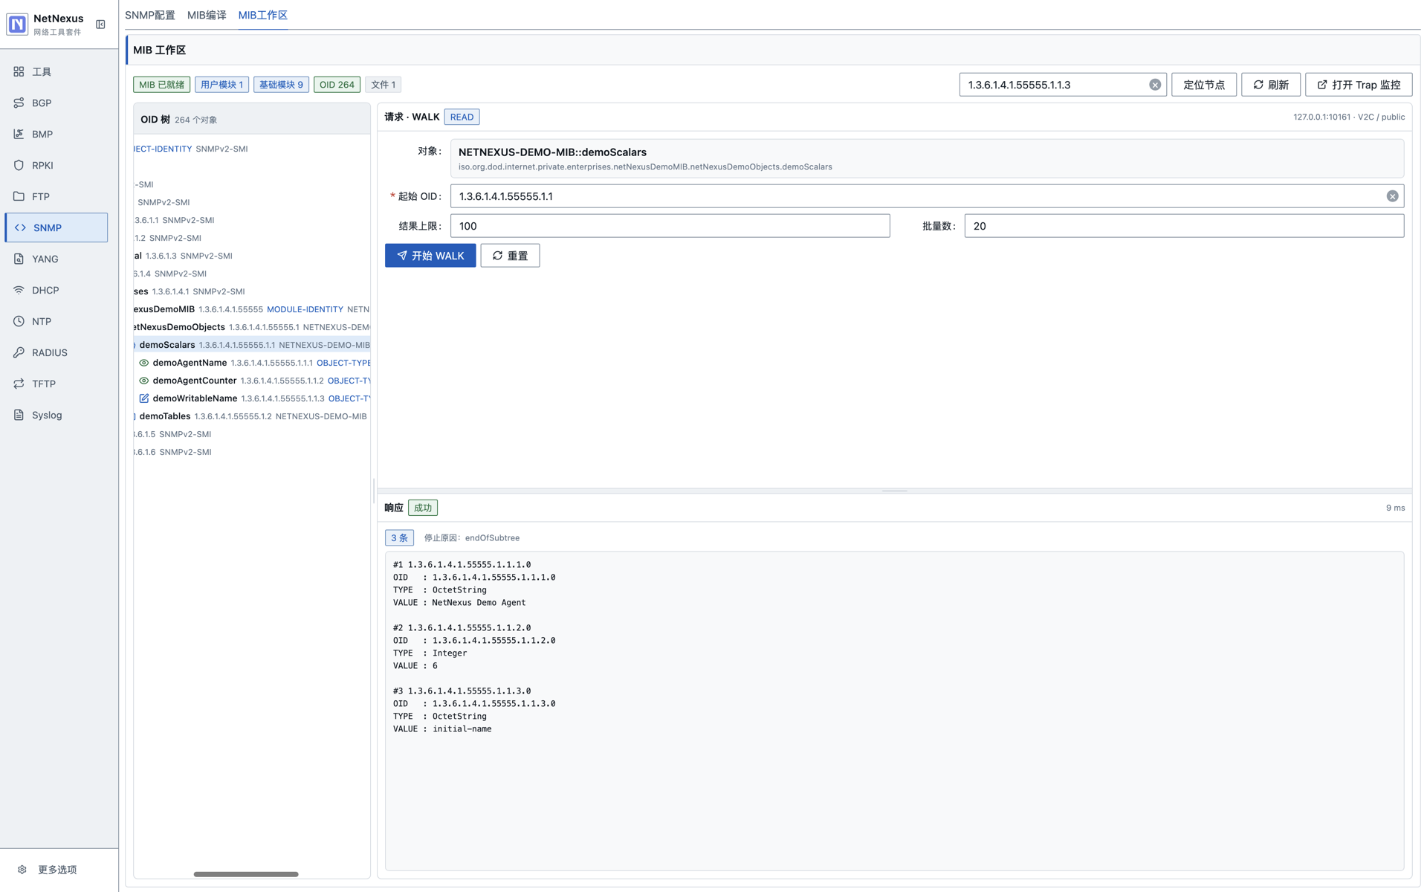Click edit icon of demoWritableName
The width and height of the screenshot is (1427, 892).
[x=144, y=398]
